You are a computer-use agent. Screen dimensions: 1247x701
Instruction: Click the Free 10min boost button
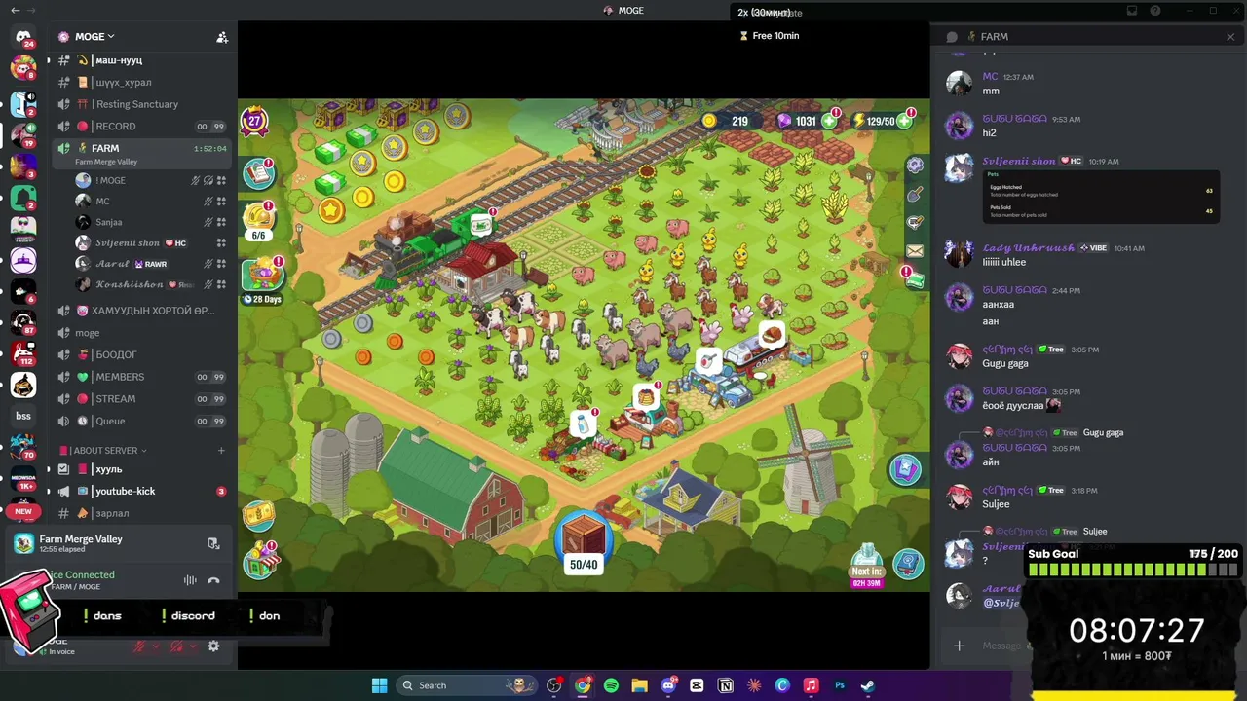[x=770, y=36]
